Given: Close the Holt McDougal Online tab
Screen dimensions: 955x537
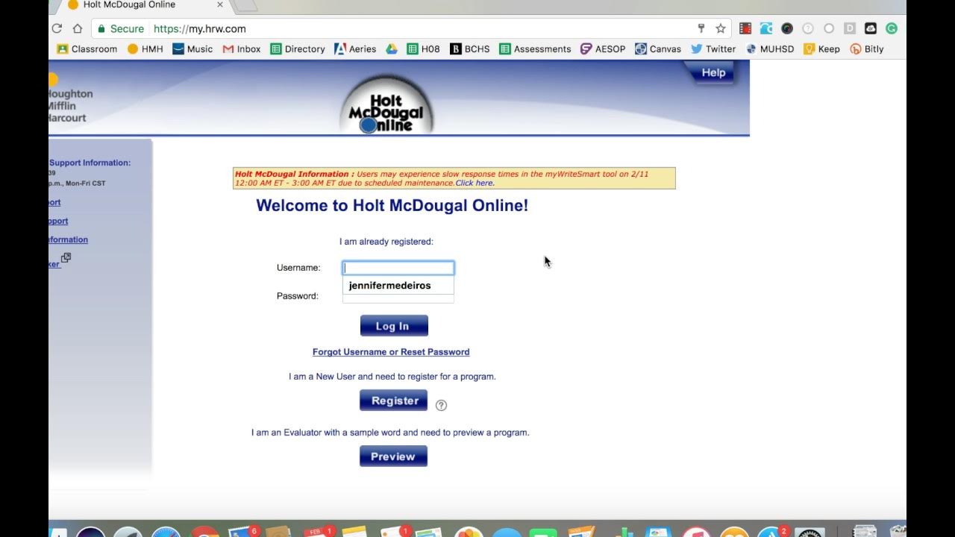Looking at the screenshot, I should coord(220,4).
